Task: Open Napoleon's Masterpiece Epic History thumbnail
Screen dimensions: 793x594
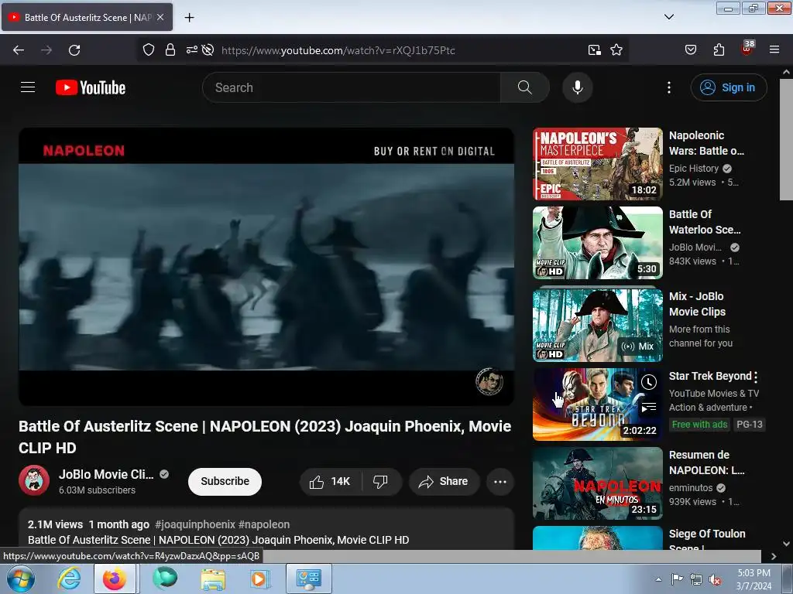Action: (x=598, y=164)
